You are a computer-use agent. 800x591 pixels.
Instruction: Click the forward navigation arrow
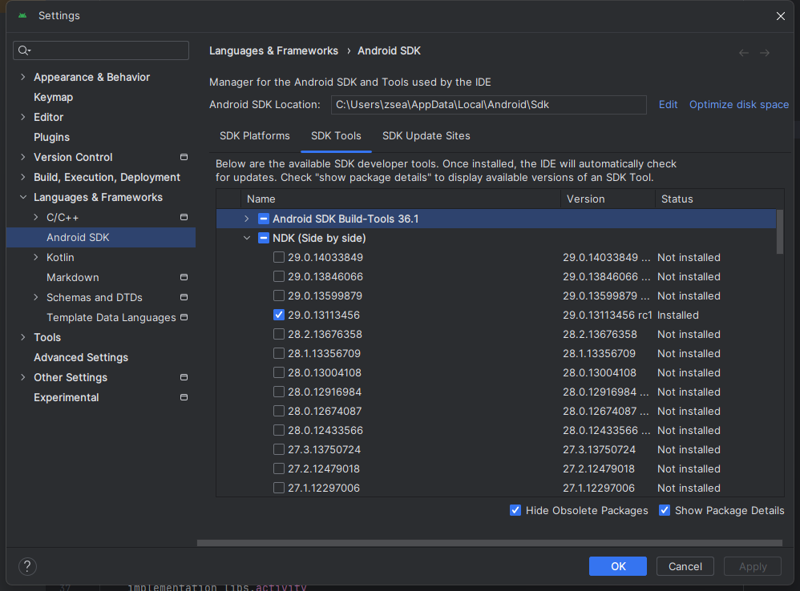(x=765, y=53)
